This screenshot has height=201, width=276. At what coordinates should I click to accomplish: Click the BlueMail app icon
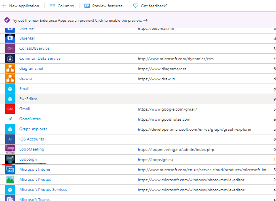coord(10,38)
